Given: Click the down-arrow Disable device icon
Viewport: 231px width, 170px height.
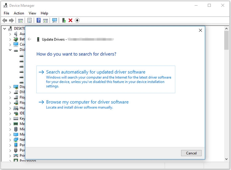Looking at the screenshot, I should pyautogui.click(x=77, y=20).
